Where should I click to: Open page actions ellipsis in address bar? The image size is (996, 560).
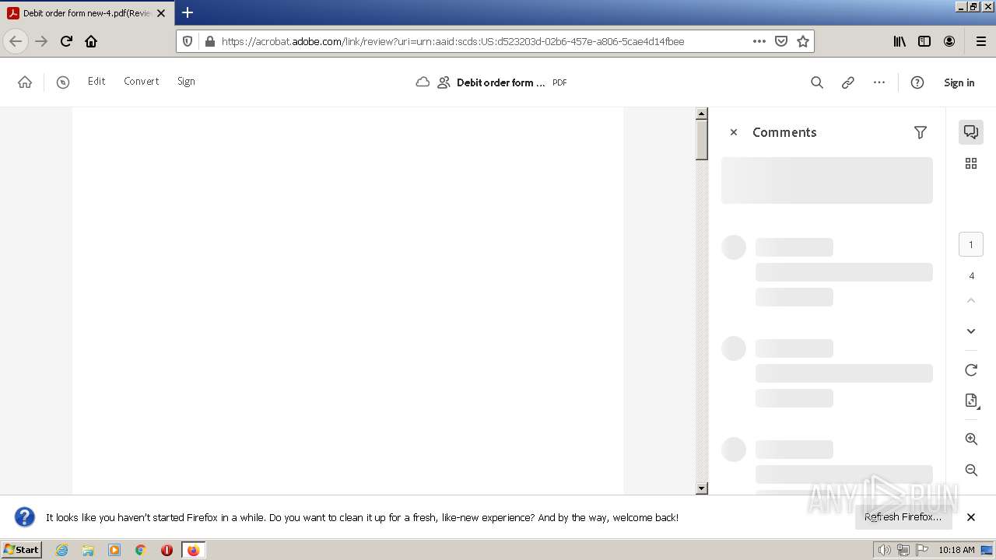(759, 41)
